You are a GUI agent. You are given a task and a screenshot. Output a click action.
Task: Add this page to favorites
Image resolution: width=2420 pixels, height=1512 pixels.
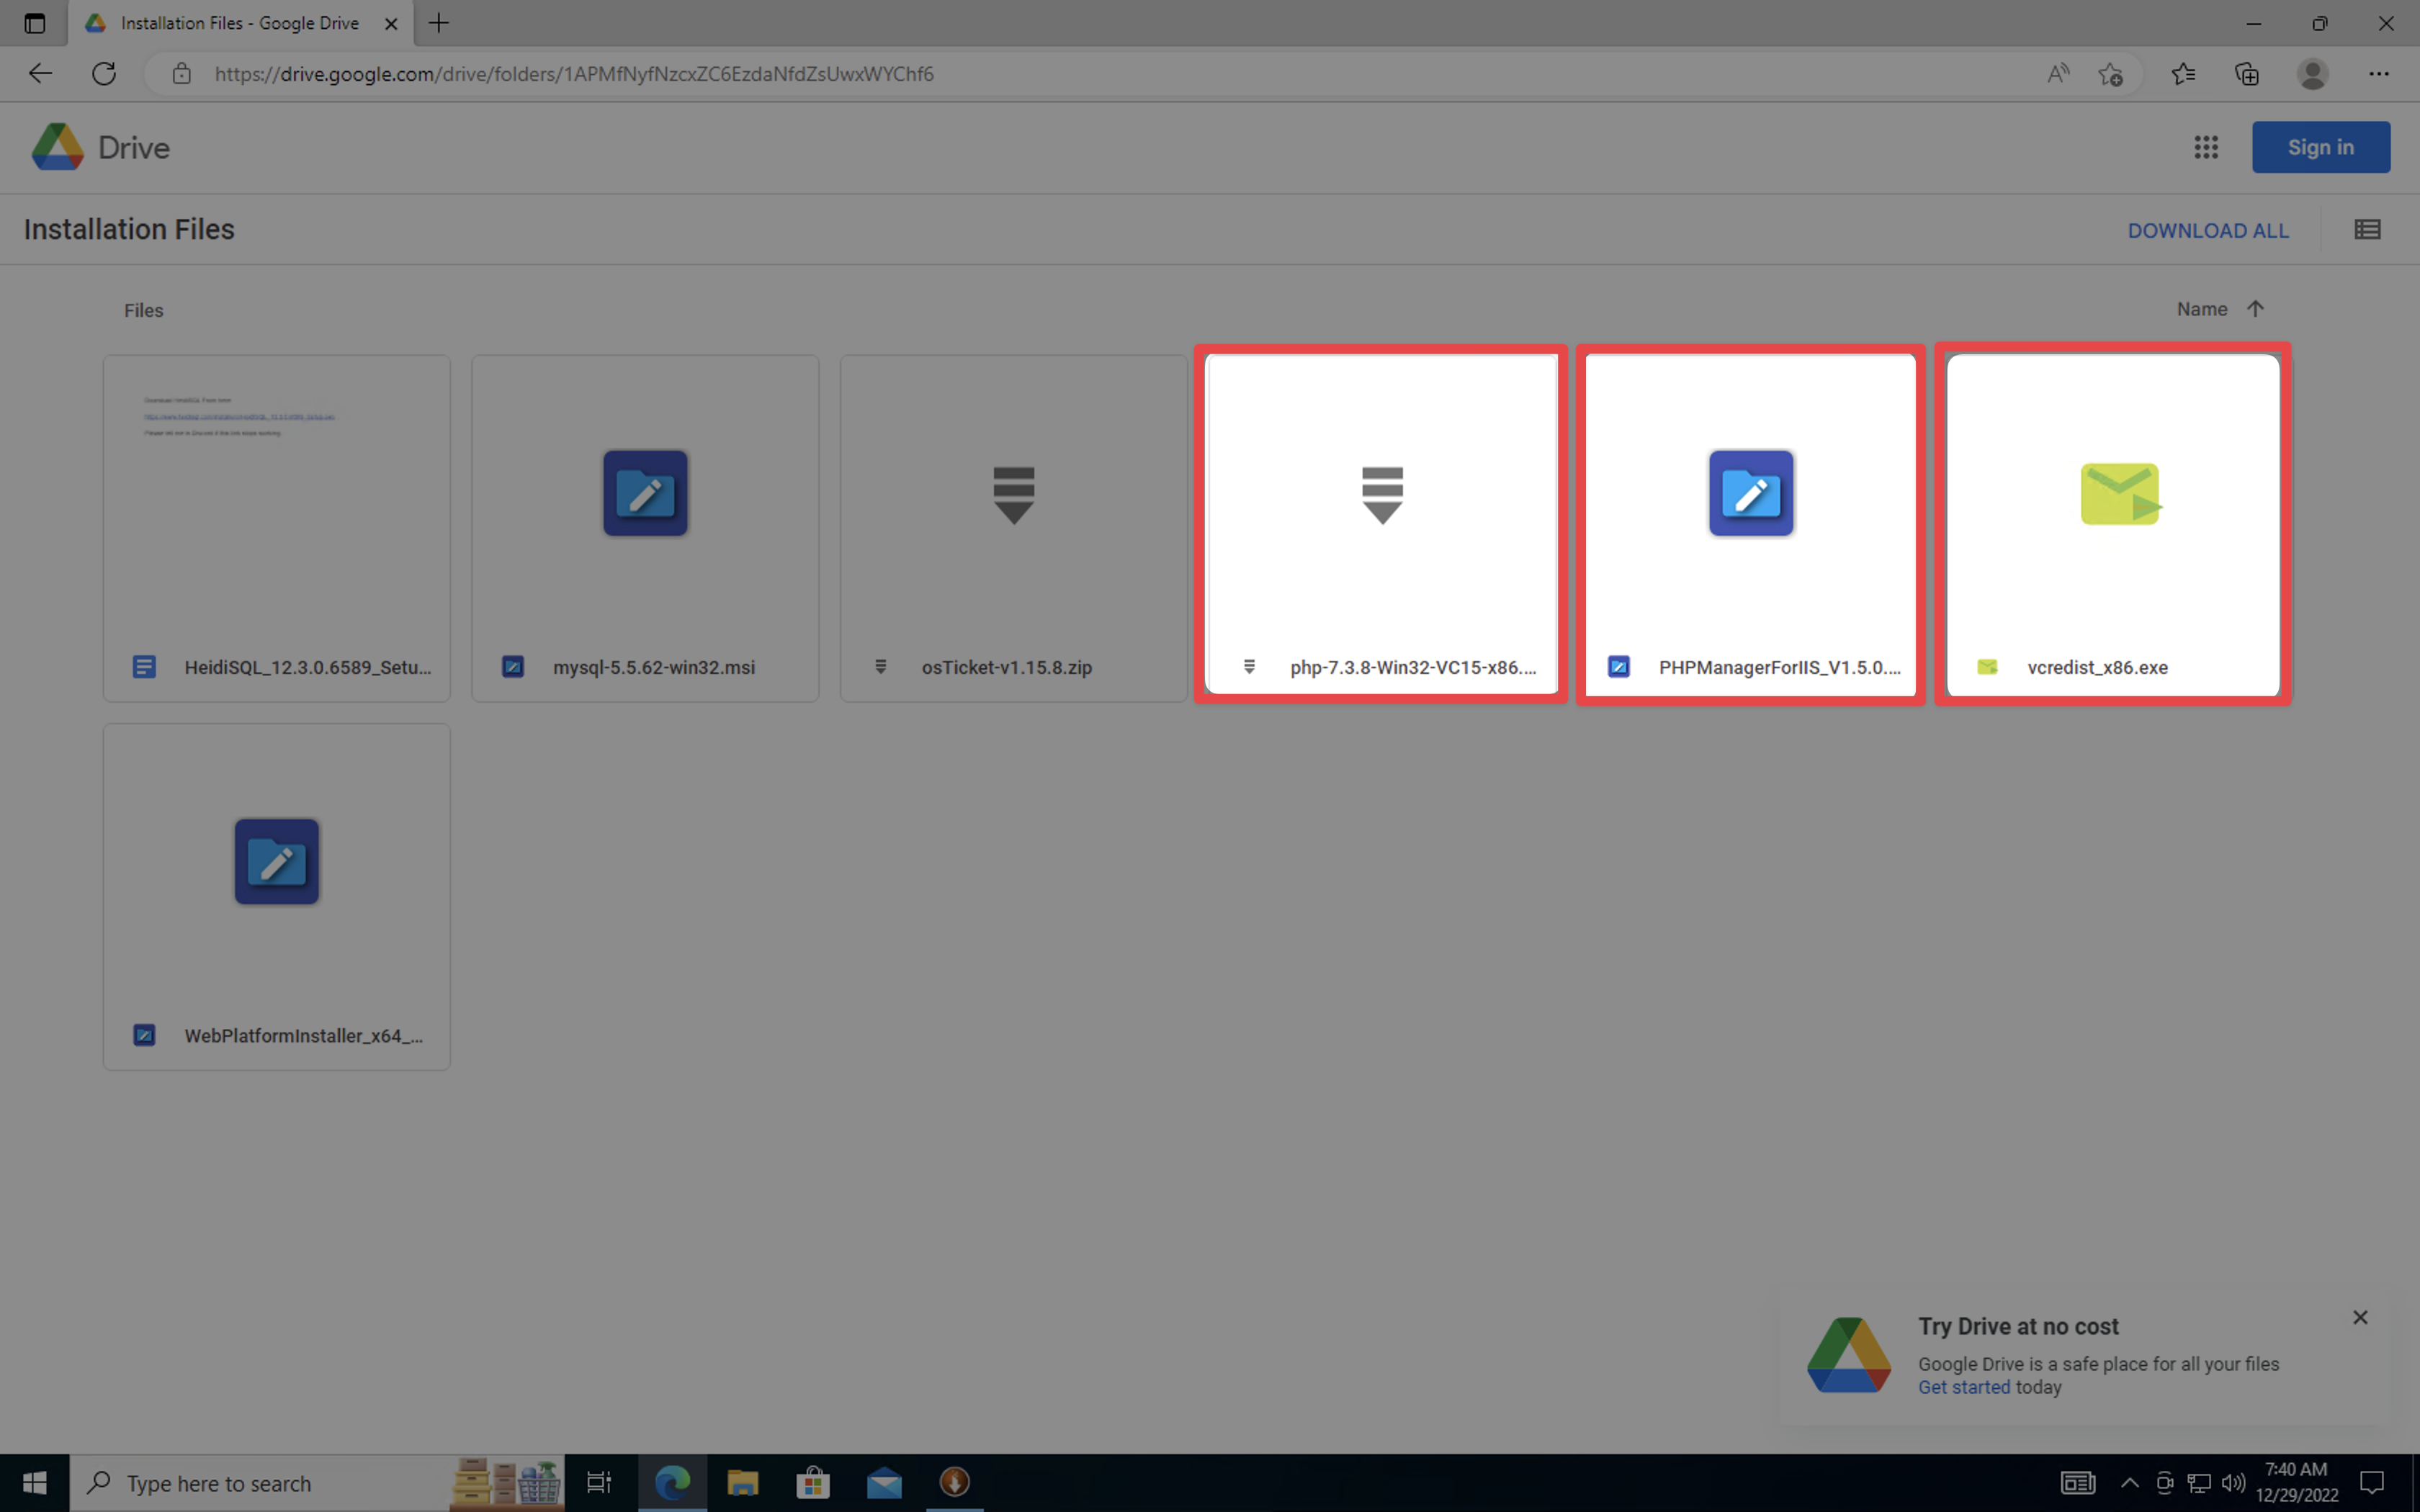[2111, 74]
